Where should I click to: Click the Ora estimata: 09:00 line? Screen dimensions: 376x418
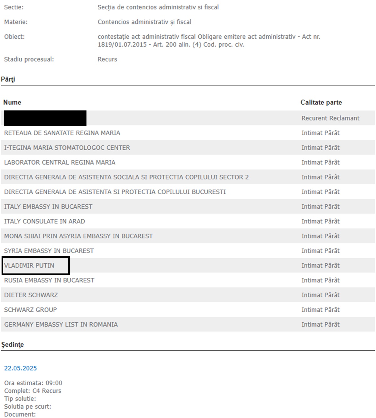33,383
